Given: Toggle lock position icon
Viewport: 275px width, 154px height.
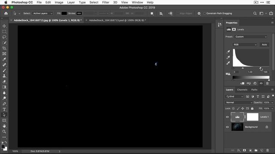Looking at the screenshot, I should coord(242,108).
